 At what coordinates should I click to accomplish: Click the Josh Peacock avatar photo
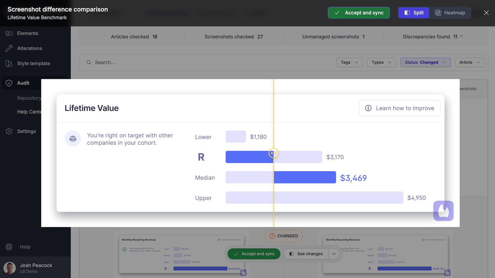pyautogui.click(x=10, y=268)
